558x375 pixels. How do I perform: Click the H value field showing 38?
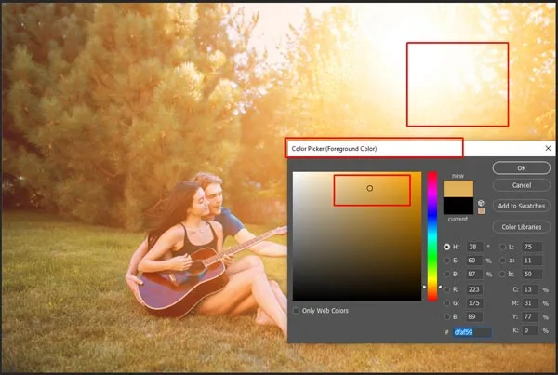(x=474, y=247)
